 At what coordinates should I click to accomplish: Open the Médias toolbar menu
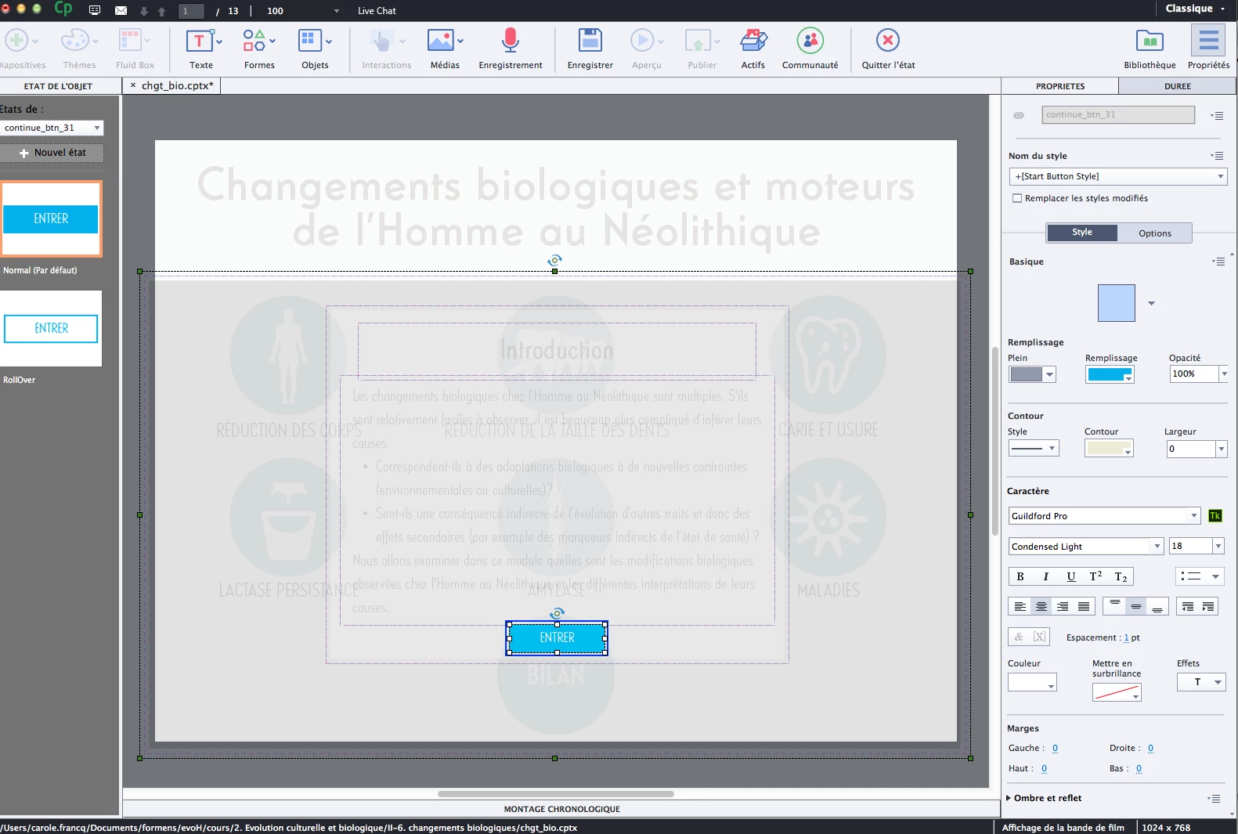[445, 49]
